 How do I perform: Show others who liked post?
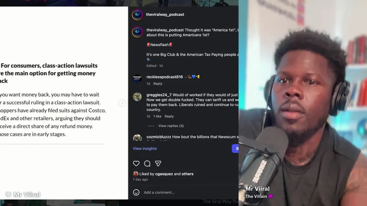tap(188, 174)
